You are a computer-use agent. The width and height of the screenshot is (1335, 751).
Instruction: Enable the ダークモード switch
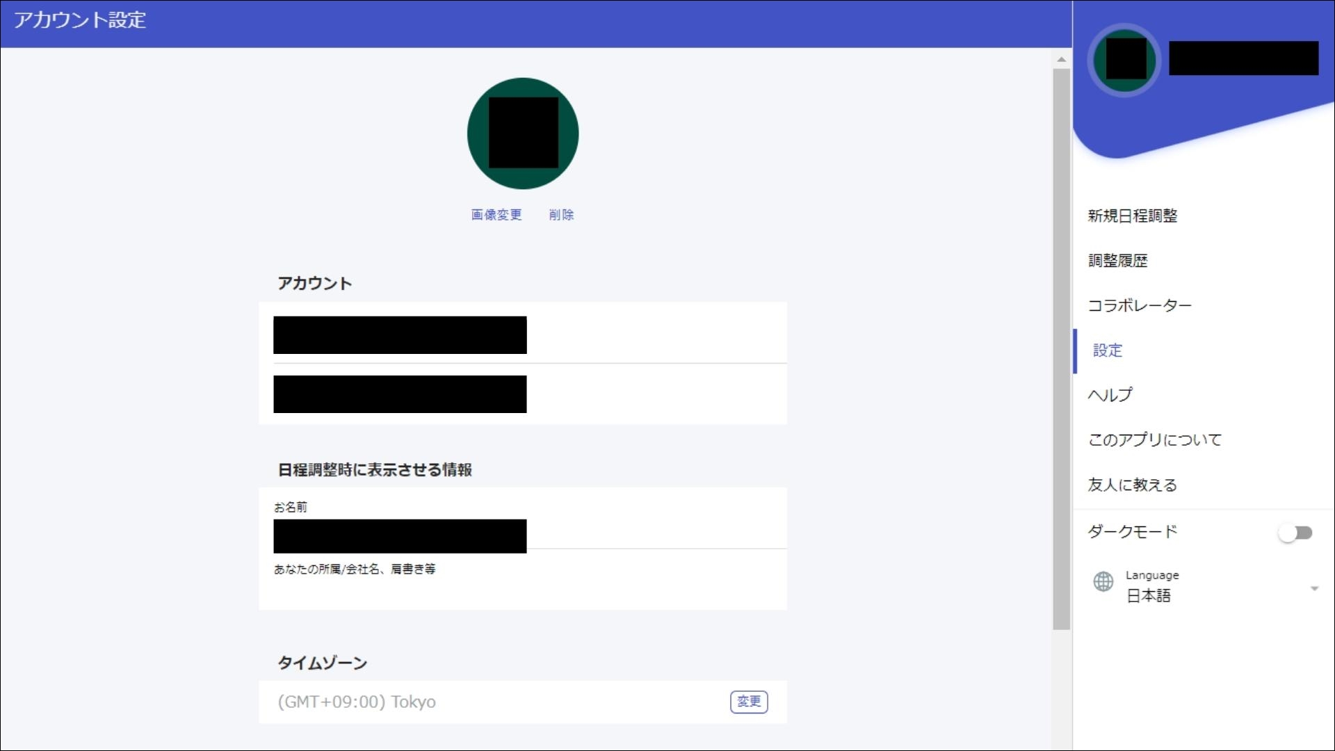1296,532
